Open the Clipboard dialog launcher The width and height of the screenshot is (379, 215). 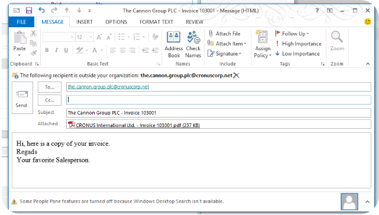pyautogui.click(x=37, y=64)
